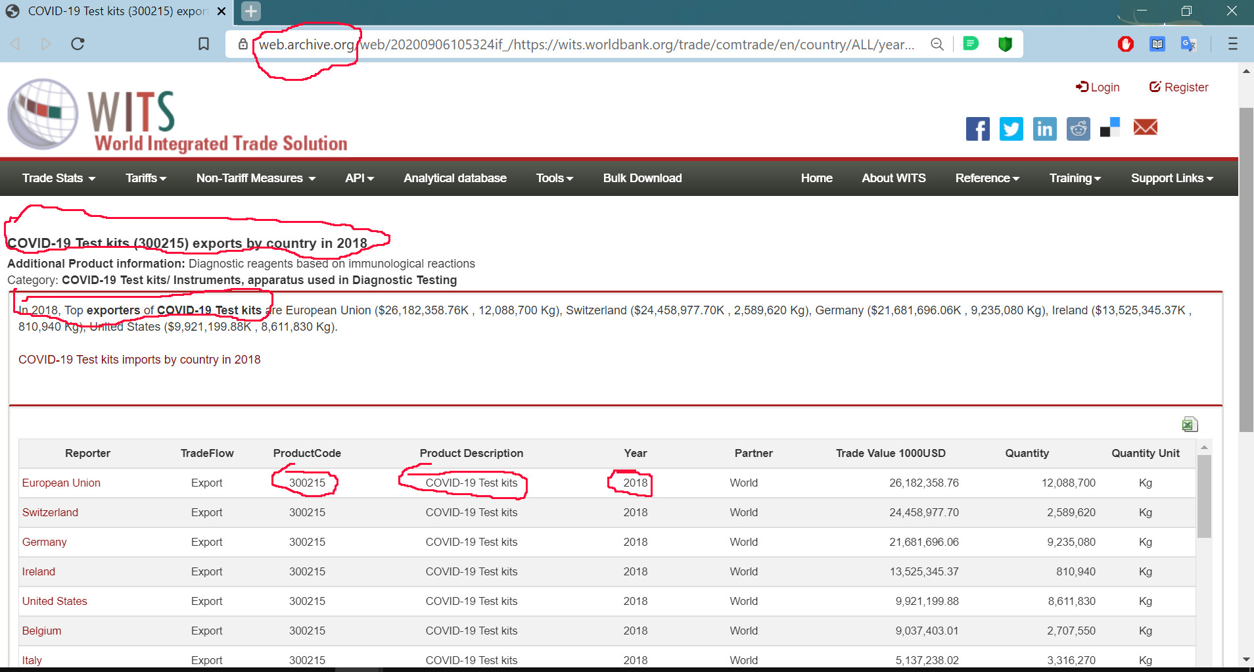Select trade value 26,182,358.76 cell
Viewport: 1254px width, 672px height.
click(923, 483)
